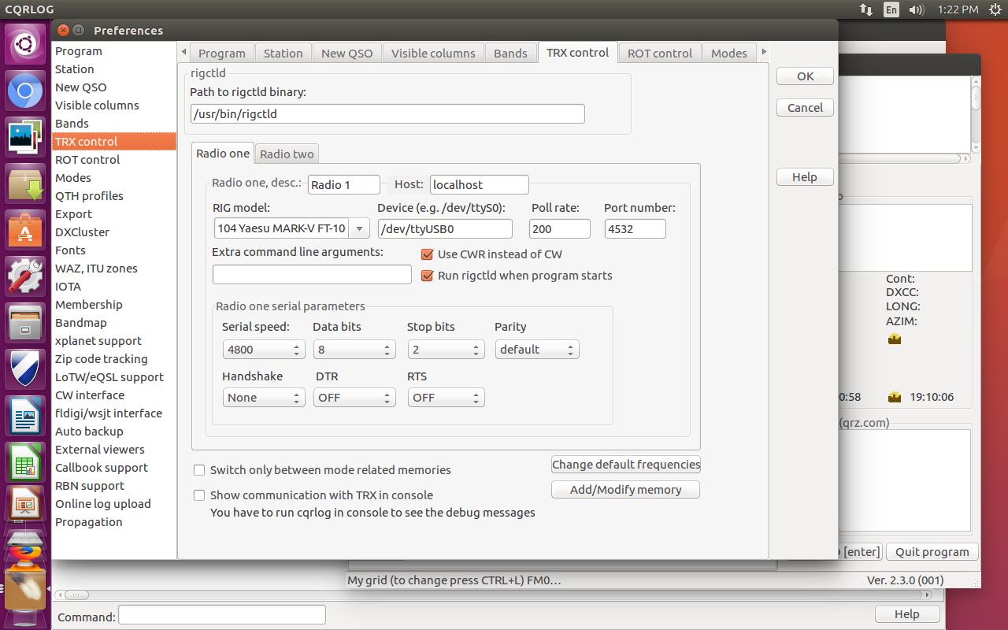Click Change default frequencies button
Image resolution: width=1008 pixels, height=630 pixels.
(626, 465)
